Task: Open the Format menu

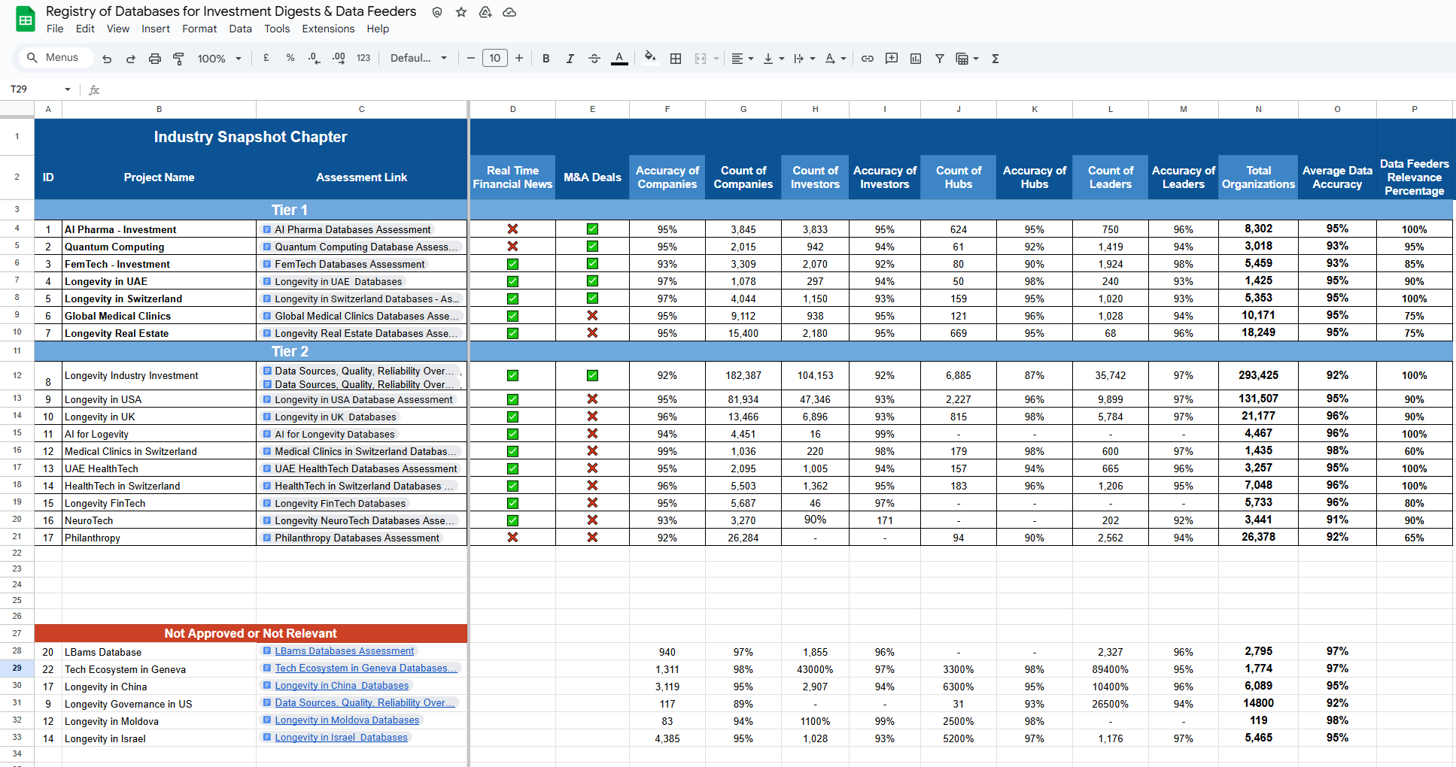Action: tap(199, 29)
